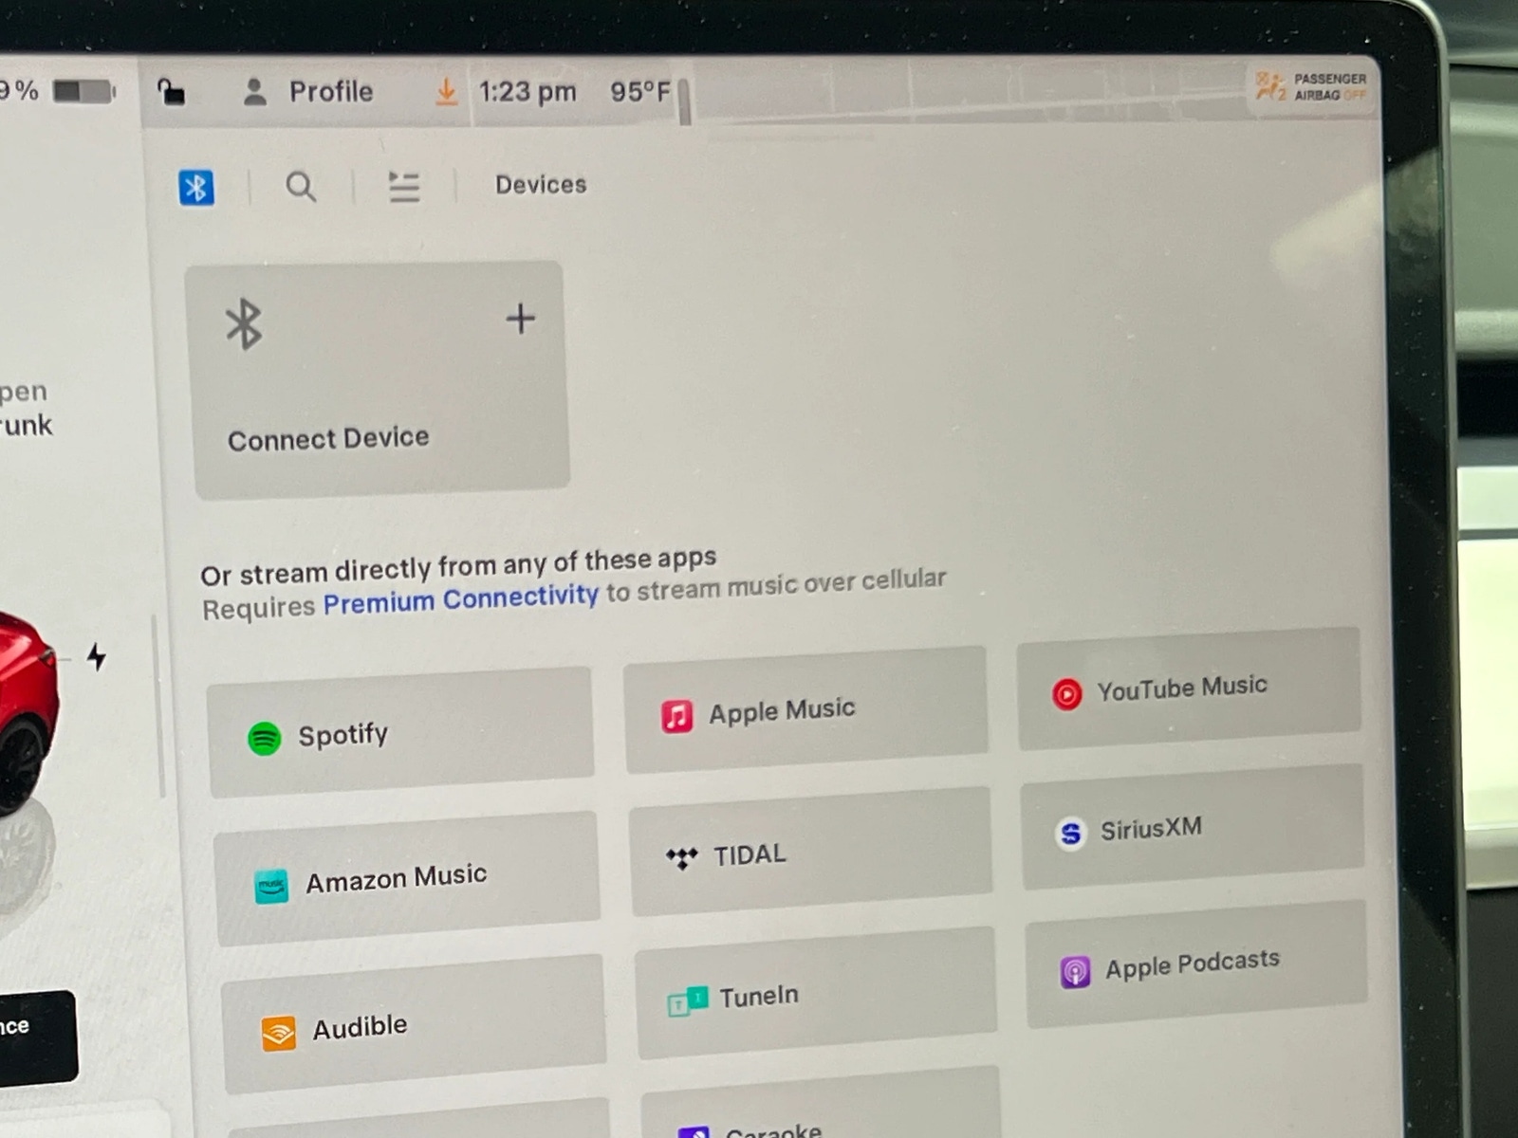Tap the 1:23 pm clock
The image size is (1518, 1138).
(528, 92)
